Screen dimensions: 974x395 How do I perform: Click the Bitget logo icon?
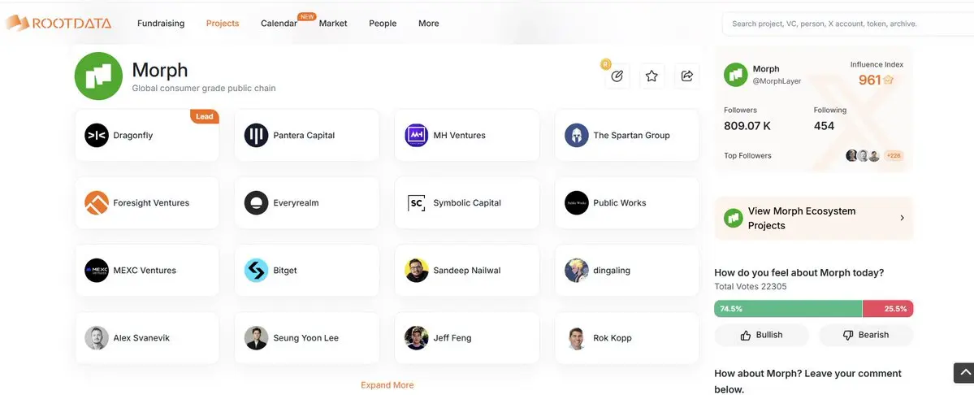click(256, 271)
